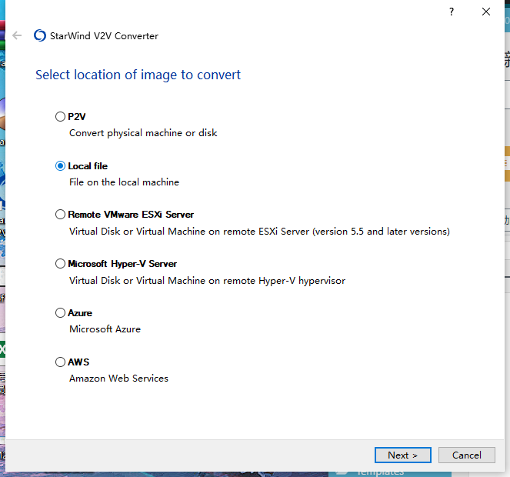Click 'File on the local machine' description
The height and width of the screenshot is (477, 510).
[124, 182]
